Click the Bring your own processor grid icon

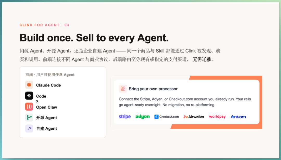coord(123,89)
